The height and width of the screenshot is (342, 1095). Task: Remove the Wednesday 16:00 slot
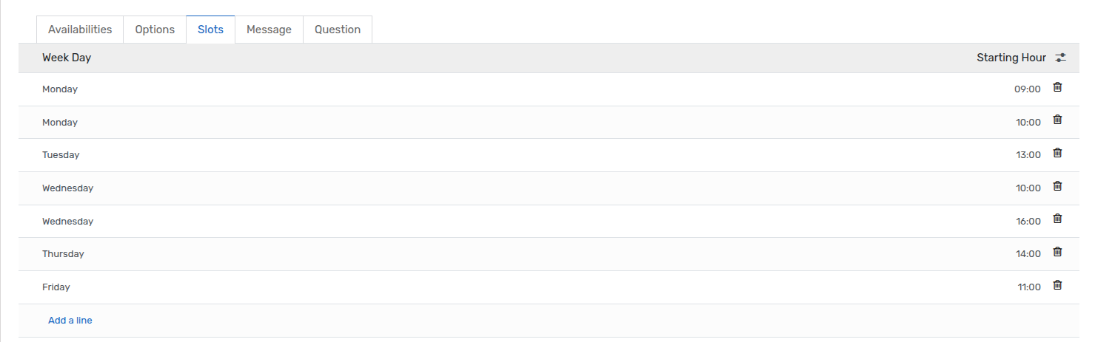pyautogui.click(x=1057, y=219)
